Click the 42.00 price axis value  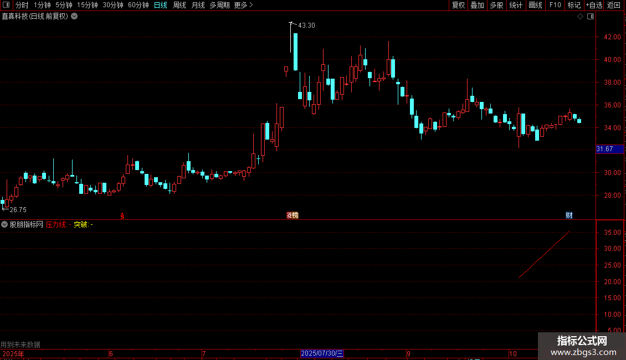pos(612,37)
